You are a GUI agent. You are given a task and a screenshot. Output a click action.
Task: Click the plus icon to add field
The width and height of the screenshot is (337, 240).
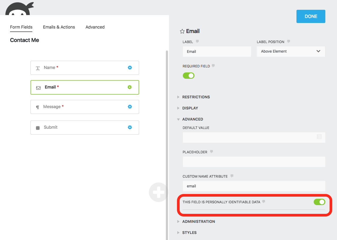158,192
